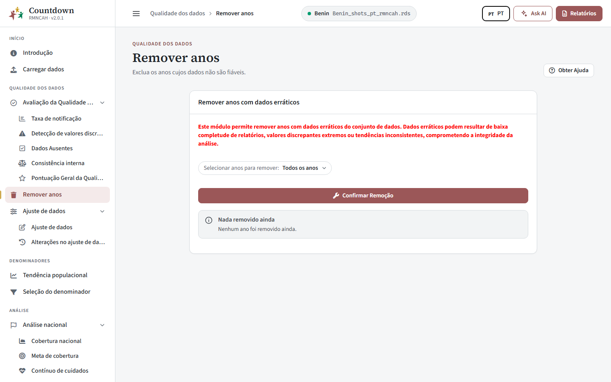Open Consistência interna page
611x382 pixels.
pyautogui.click(x=62, y=163)
